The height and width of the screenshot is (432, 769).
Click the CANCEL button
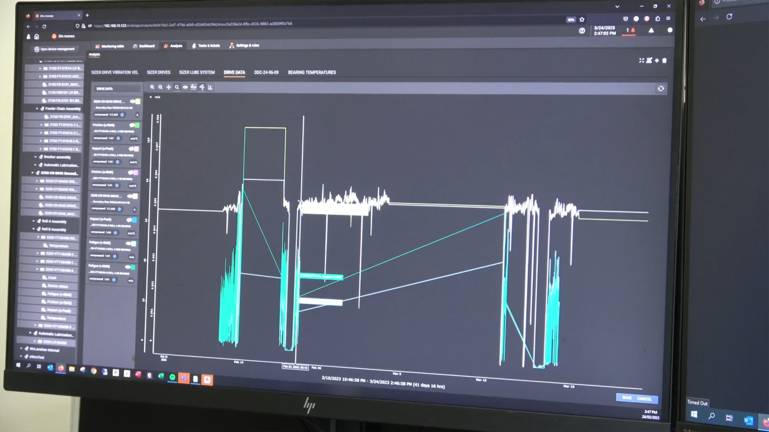pos(644,399)
